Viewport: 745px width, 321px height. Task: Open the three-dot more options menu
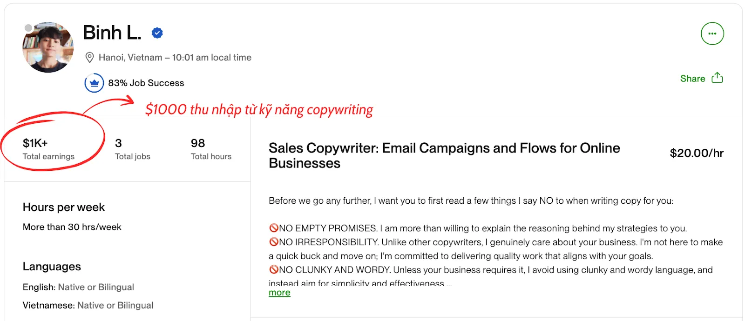tap(712, 33)
